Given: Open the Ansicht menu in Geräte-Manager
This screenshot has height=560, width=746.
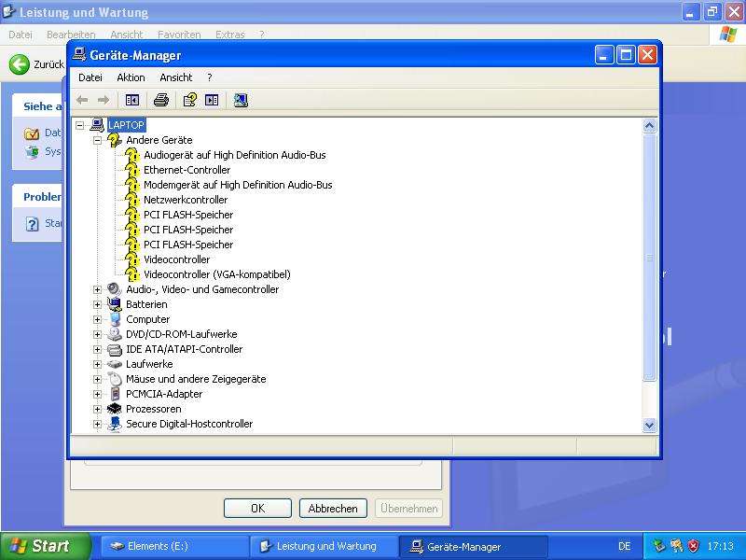Looking at the screenshot, I should [176, 77].
